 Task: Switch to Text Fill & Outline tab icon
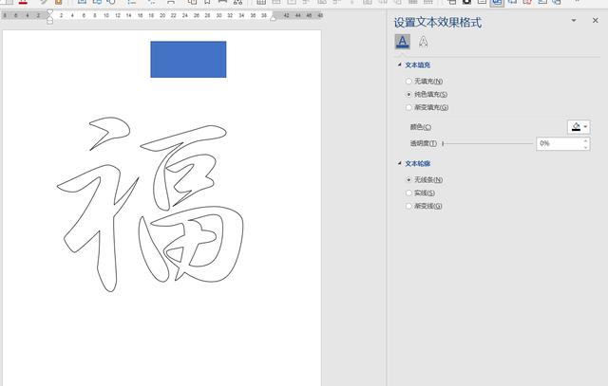point(403,42)
